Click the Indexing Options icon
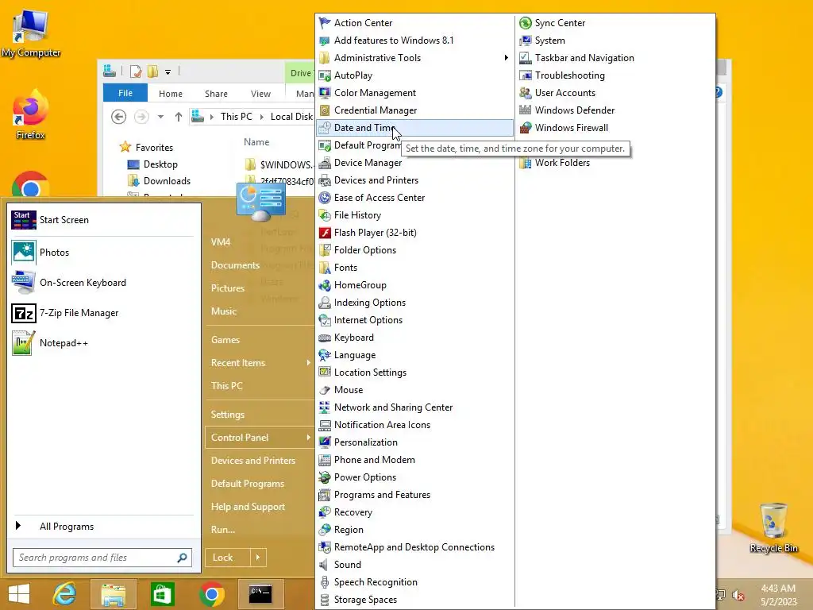This screenshot has width=813, height=610. (325, 303)
